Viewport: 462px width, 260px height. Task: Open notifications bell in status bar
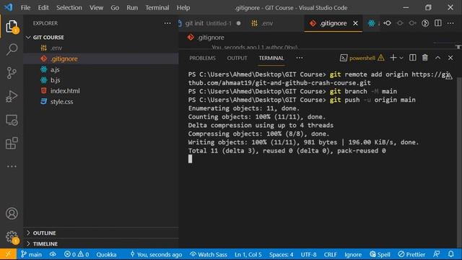tap(450, 254)
